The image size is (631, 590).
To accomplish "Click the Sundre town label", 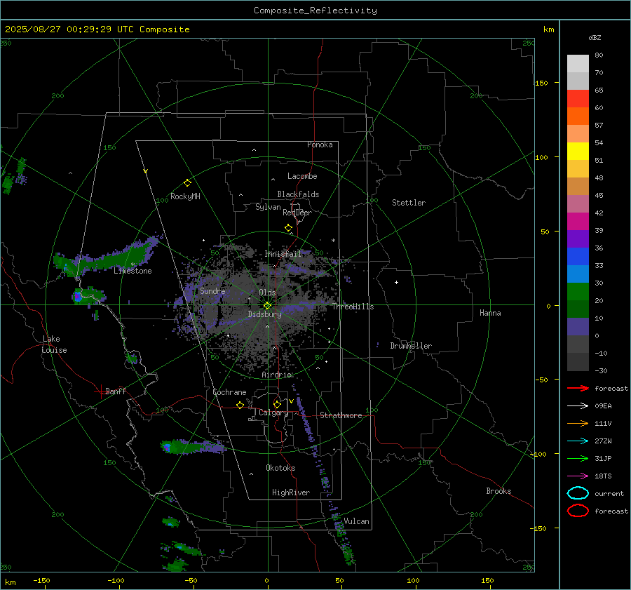I will coord(212,291).
